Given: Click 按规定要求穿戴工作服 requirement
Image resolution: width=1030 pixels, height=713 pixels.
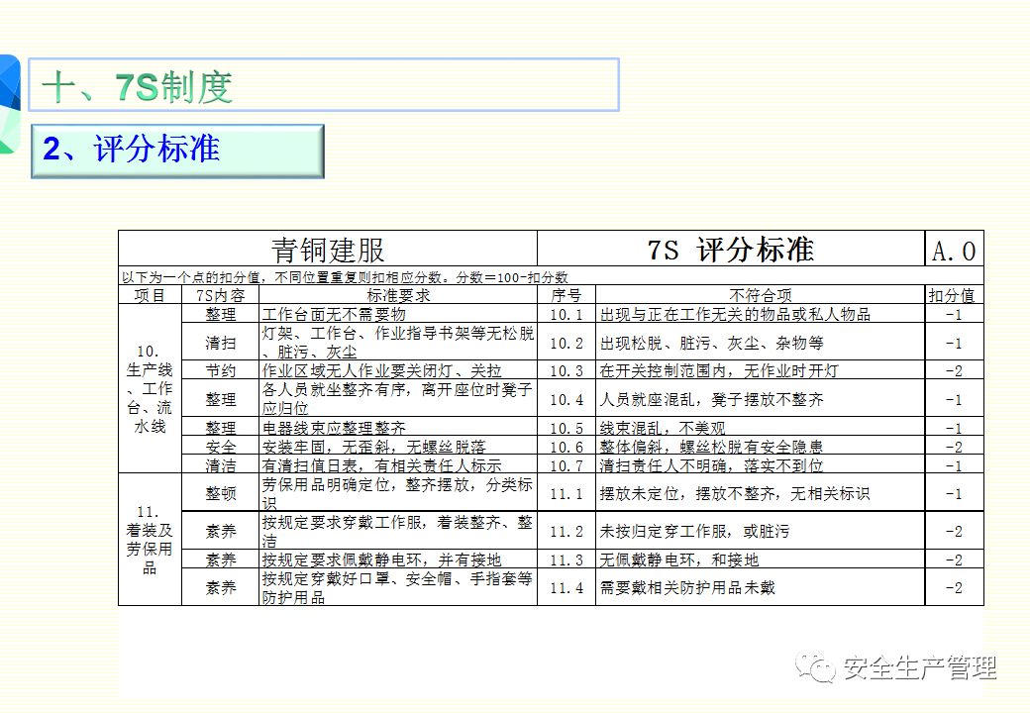Looking at the screenshot, I should (x=397, y=531).
